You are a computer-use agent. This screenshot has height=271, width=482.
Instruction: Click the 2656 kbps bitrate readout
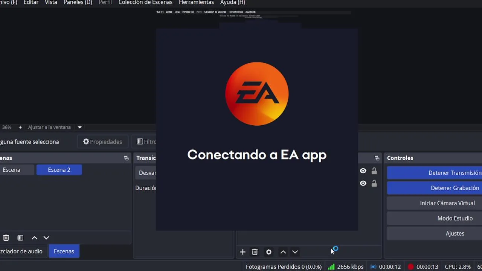coord(350,267)
